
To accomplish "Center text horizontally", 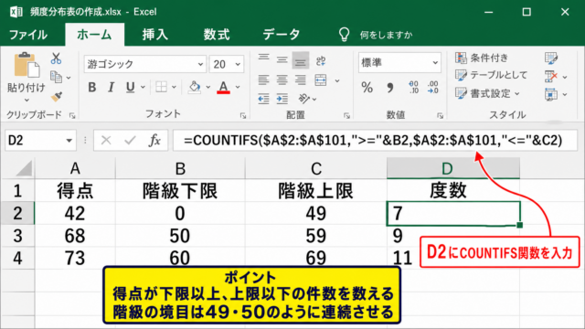I will pos(282,80).
